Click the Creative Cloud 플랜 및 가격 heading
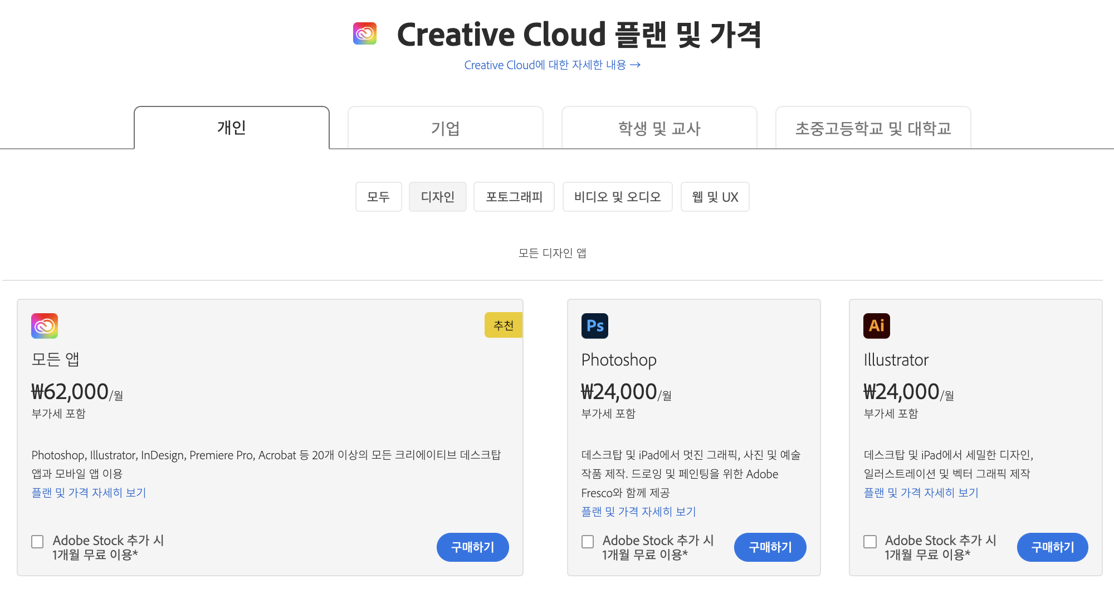 [x=579, y=35]
